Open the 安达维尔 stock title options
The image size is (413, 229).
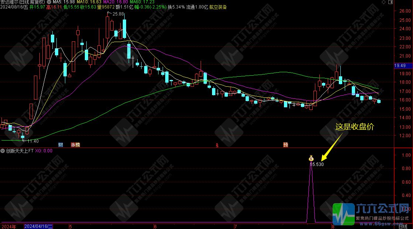[x=22, y=2]
